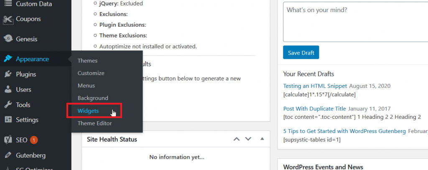Click the jQuery: Excluded list item
The height and width of the screenshot is (170, 428).
coord(121,3)
